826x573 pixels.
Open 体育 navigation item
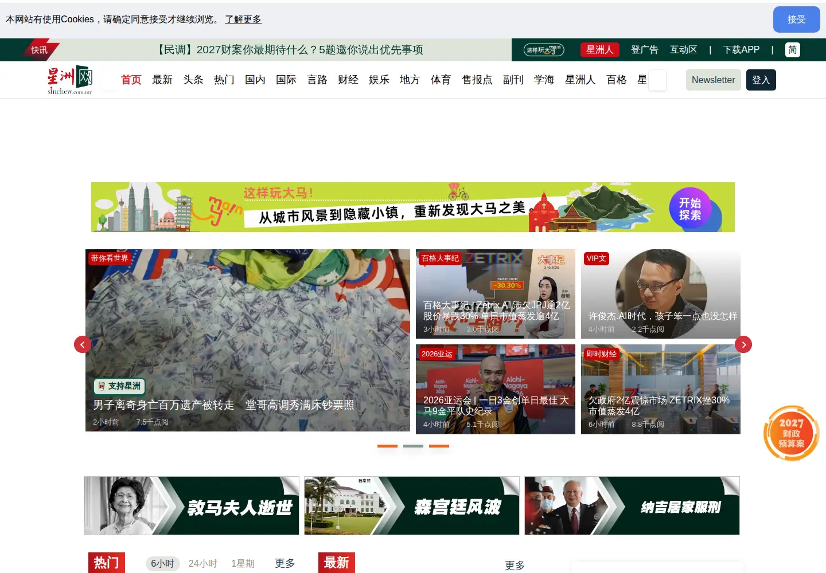tap(441, 80)
